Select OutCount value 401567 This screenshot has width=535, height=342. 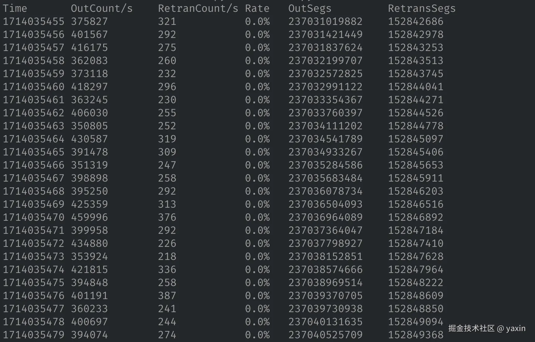point(89,35)
